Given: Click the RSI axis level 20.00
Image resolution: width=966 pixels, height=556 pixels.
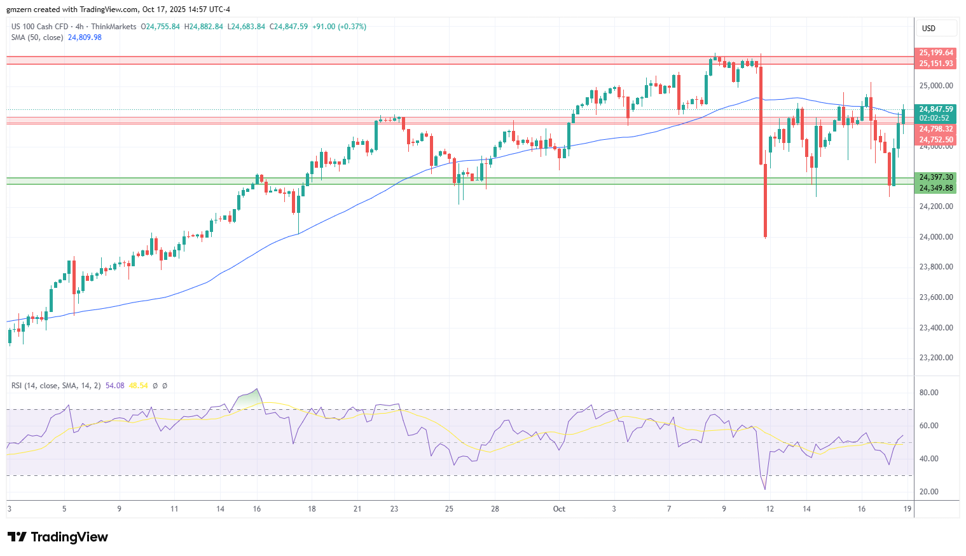Looking at the screenshot, I should pyautogui.click(x=929, y=492).
